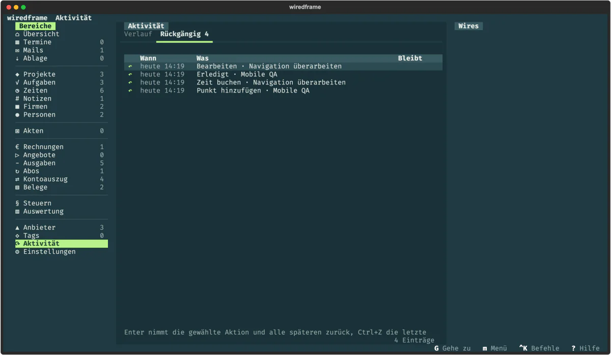Open the calendar icon next to Termine
The image size is (611, 355).
[x=17, y=42]
